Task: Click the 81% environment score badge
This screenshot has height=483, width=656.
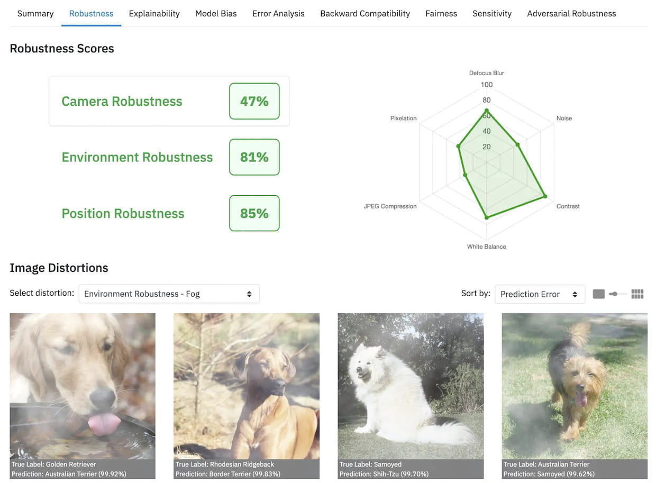Action: point(254,157)
